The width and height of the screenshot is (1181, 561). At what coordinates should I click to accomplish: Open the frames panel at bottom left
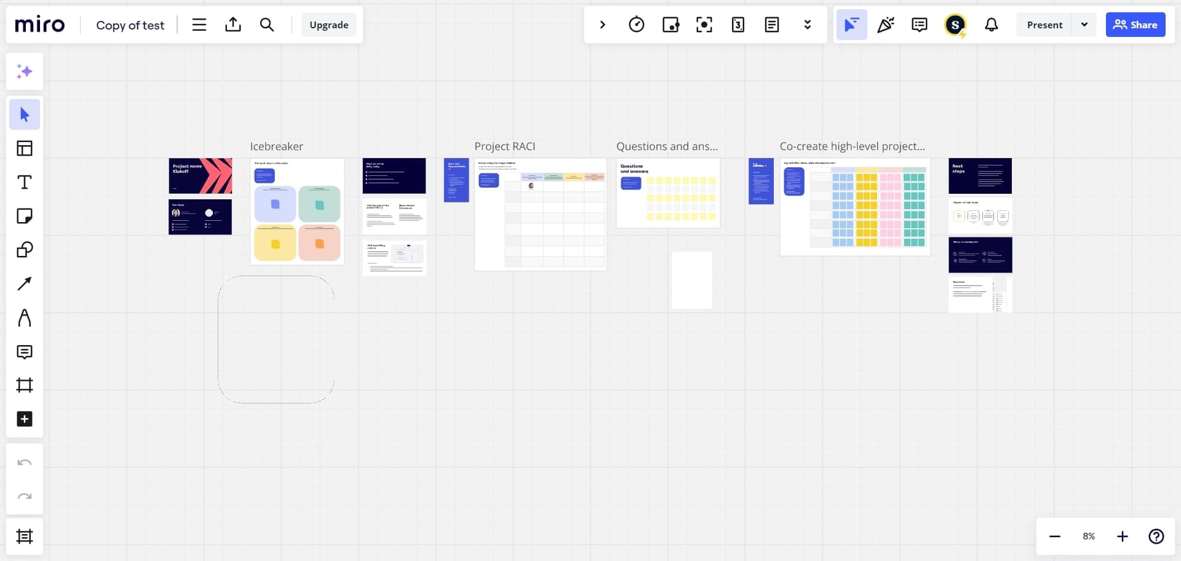[25, 536]
